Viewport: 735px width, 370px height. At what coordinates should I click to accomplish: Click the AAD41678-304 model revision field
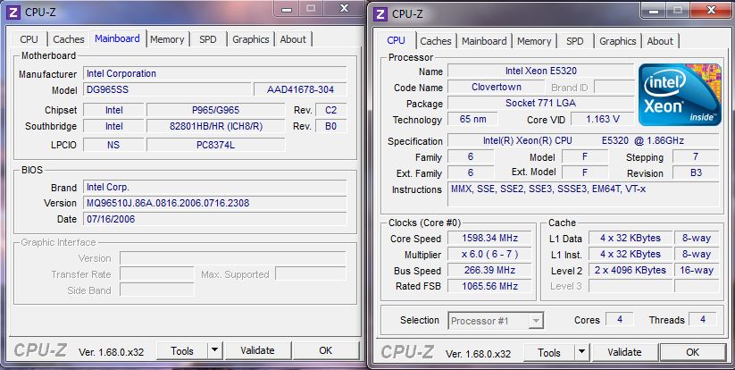(x=300, y=89)
